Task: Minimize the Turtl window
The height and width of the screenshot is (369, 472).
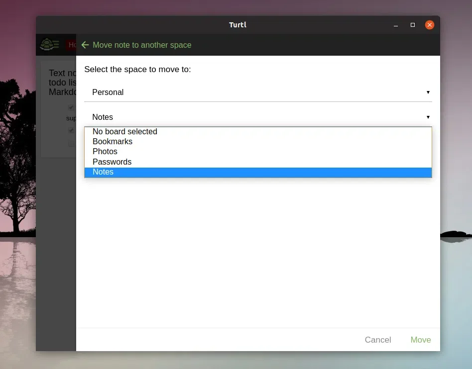Action: point(396,25)
